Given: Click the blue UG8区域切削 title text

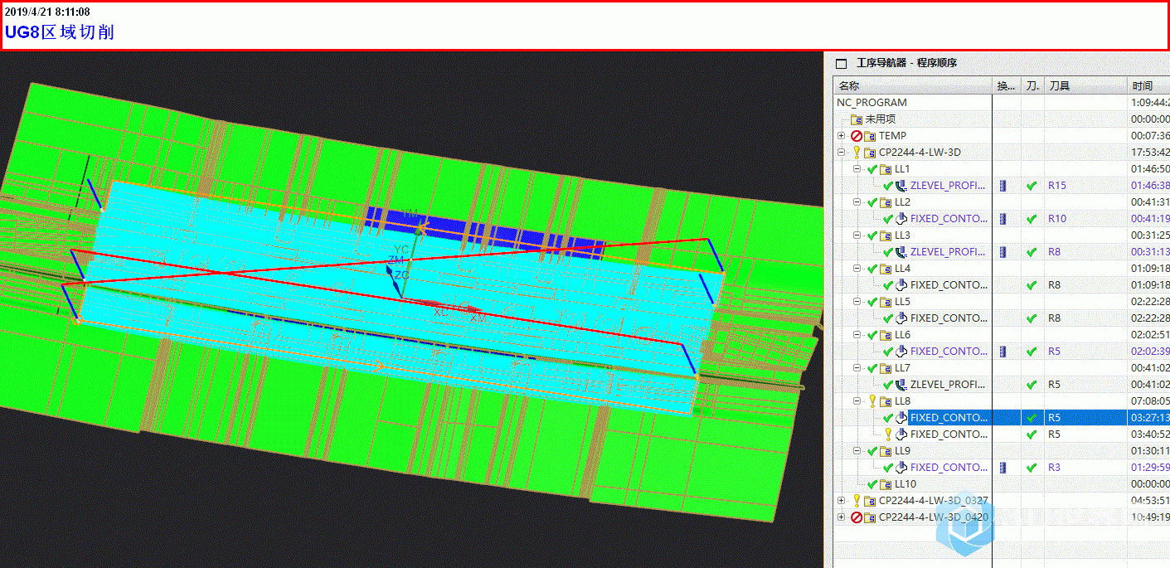Looking at the screenshot, I should click(60, 32).
